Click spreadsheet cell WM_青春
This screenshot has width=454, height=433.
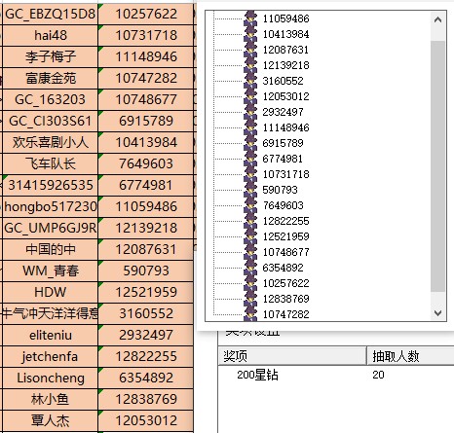pos(50,271)
